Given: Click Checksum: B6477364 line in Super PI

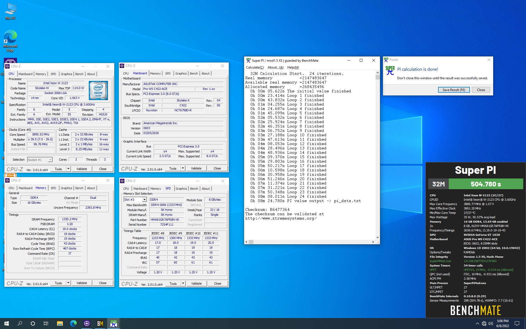Looking at the screenshot, I should (x=267, y=209).
